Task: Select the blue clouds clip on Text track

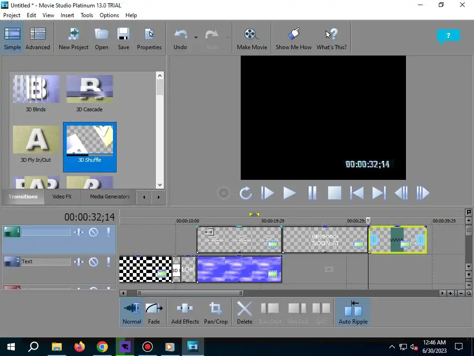Action: point(239,269)
